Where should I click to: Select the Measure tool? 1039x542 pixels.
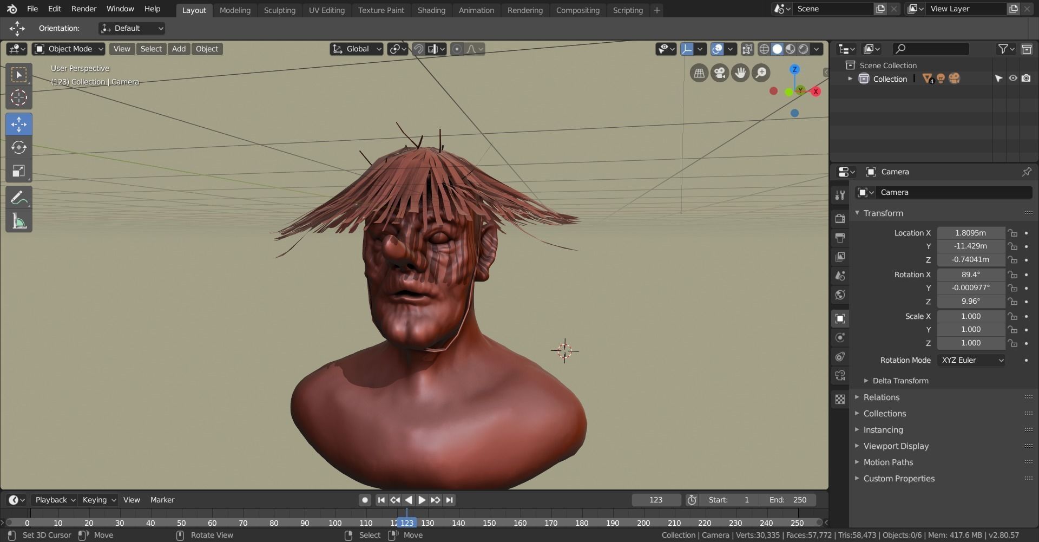click(19, 221)
